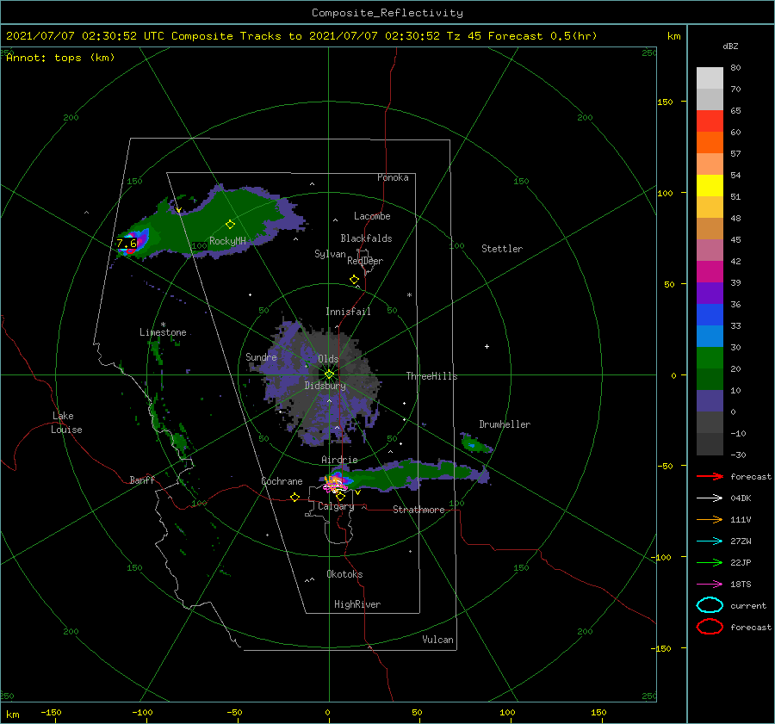This screenshot has height=724, width=775.
Task: Click the HighRiver city label
Action: pos(357,604)
